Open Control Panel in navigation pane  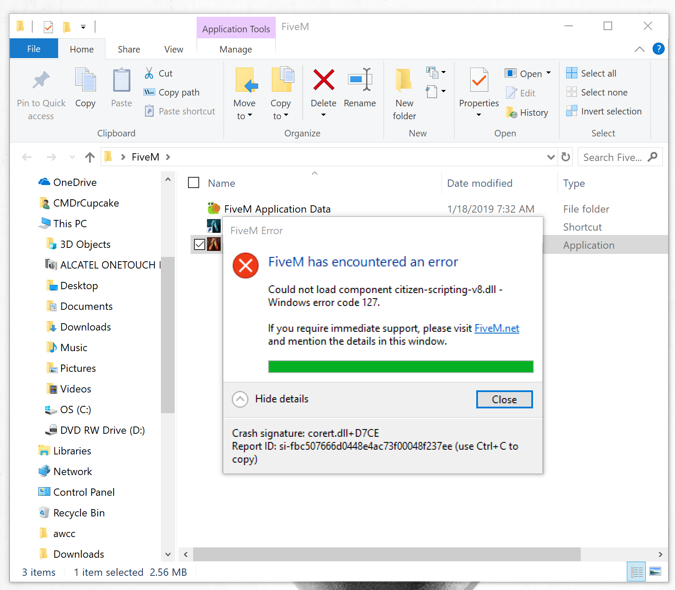pyautogui.click(x=84, y=492)
